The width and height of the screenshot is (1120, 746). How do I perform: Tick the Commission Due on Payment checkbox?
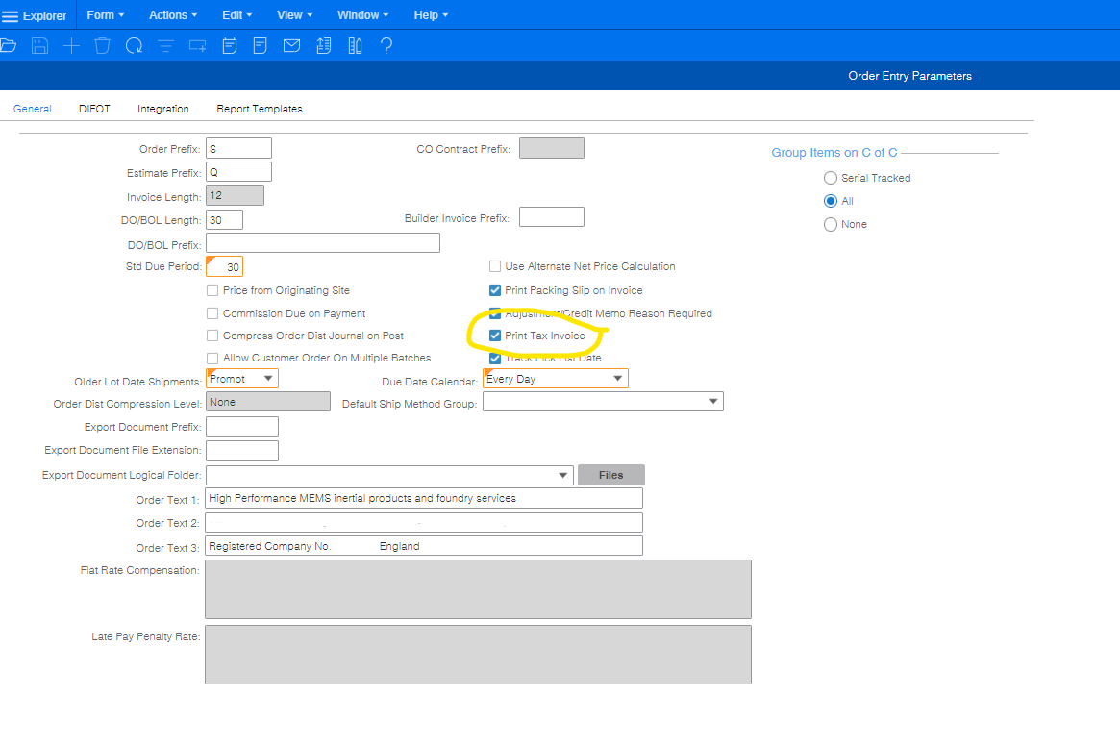pyautogui.click(x=213, y=313)
